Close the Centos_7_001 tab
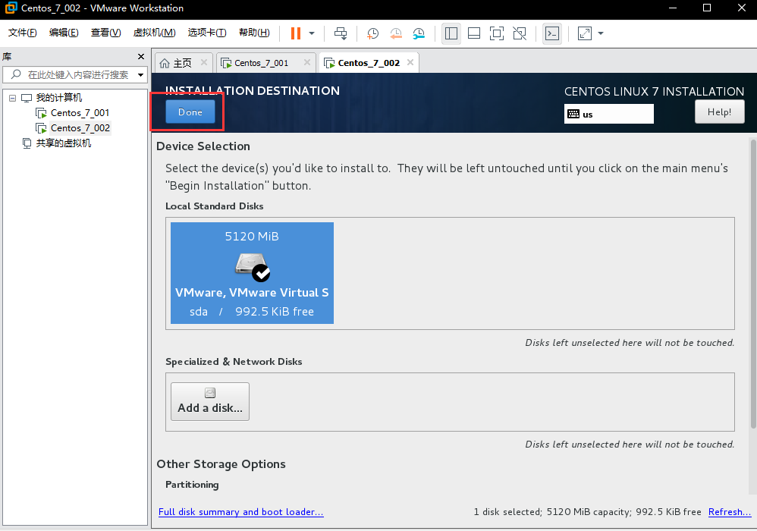Screen dimensions: 757x531 307,62
